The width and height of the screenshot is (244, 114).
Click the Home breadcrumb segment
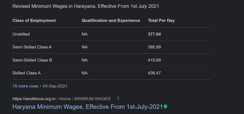point(65,99)
